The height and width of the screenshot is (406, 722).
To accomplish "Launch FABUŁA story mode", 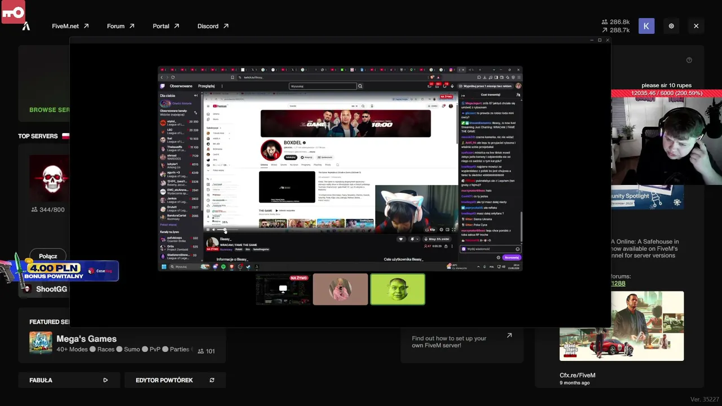I will tap(68, 380).
